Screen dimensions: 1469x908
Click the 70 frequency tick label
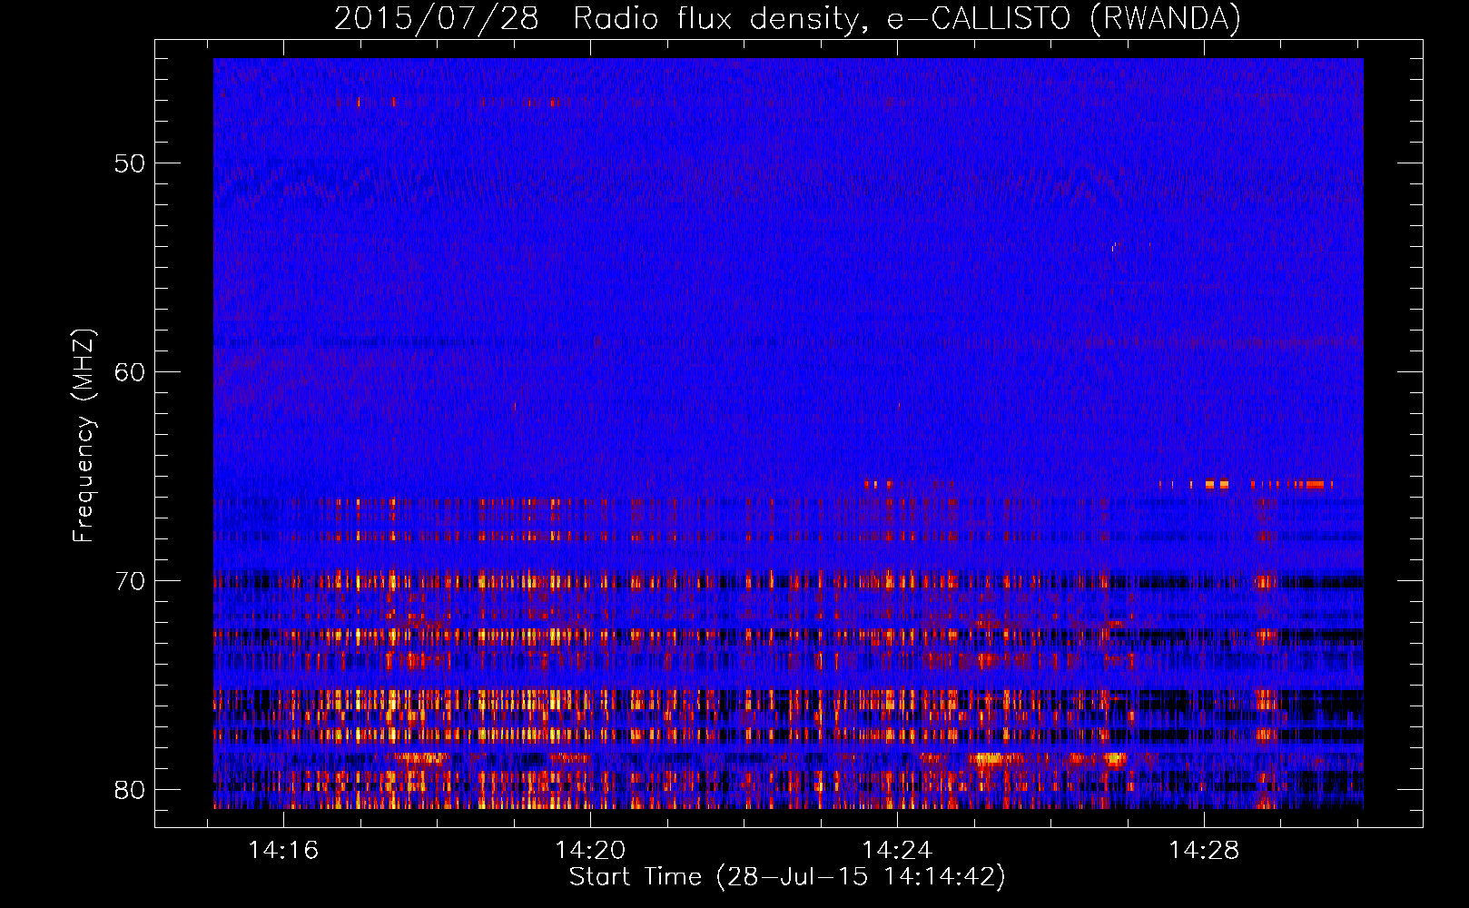click(x=130, y=581)
